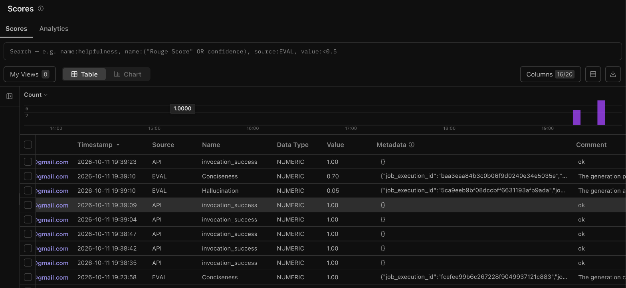Click the shorter purple histogram bar
Screen dimensions: 626x288
tap(576, 118)
